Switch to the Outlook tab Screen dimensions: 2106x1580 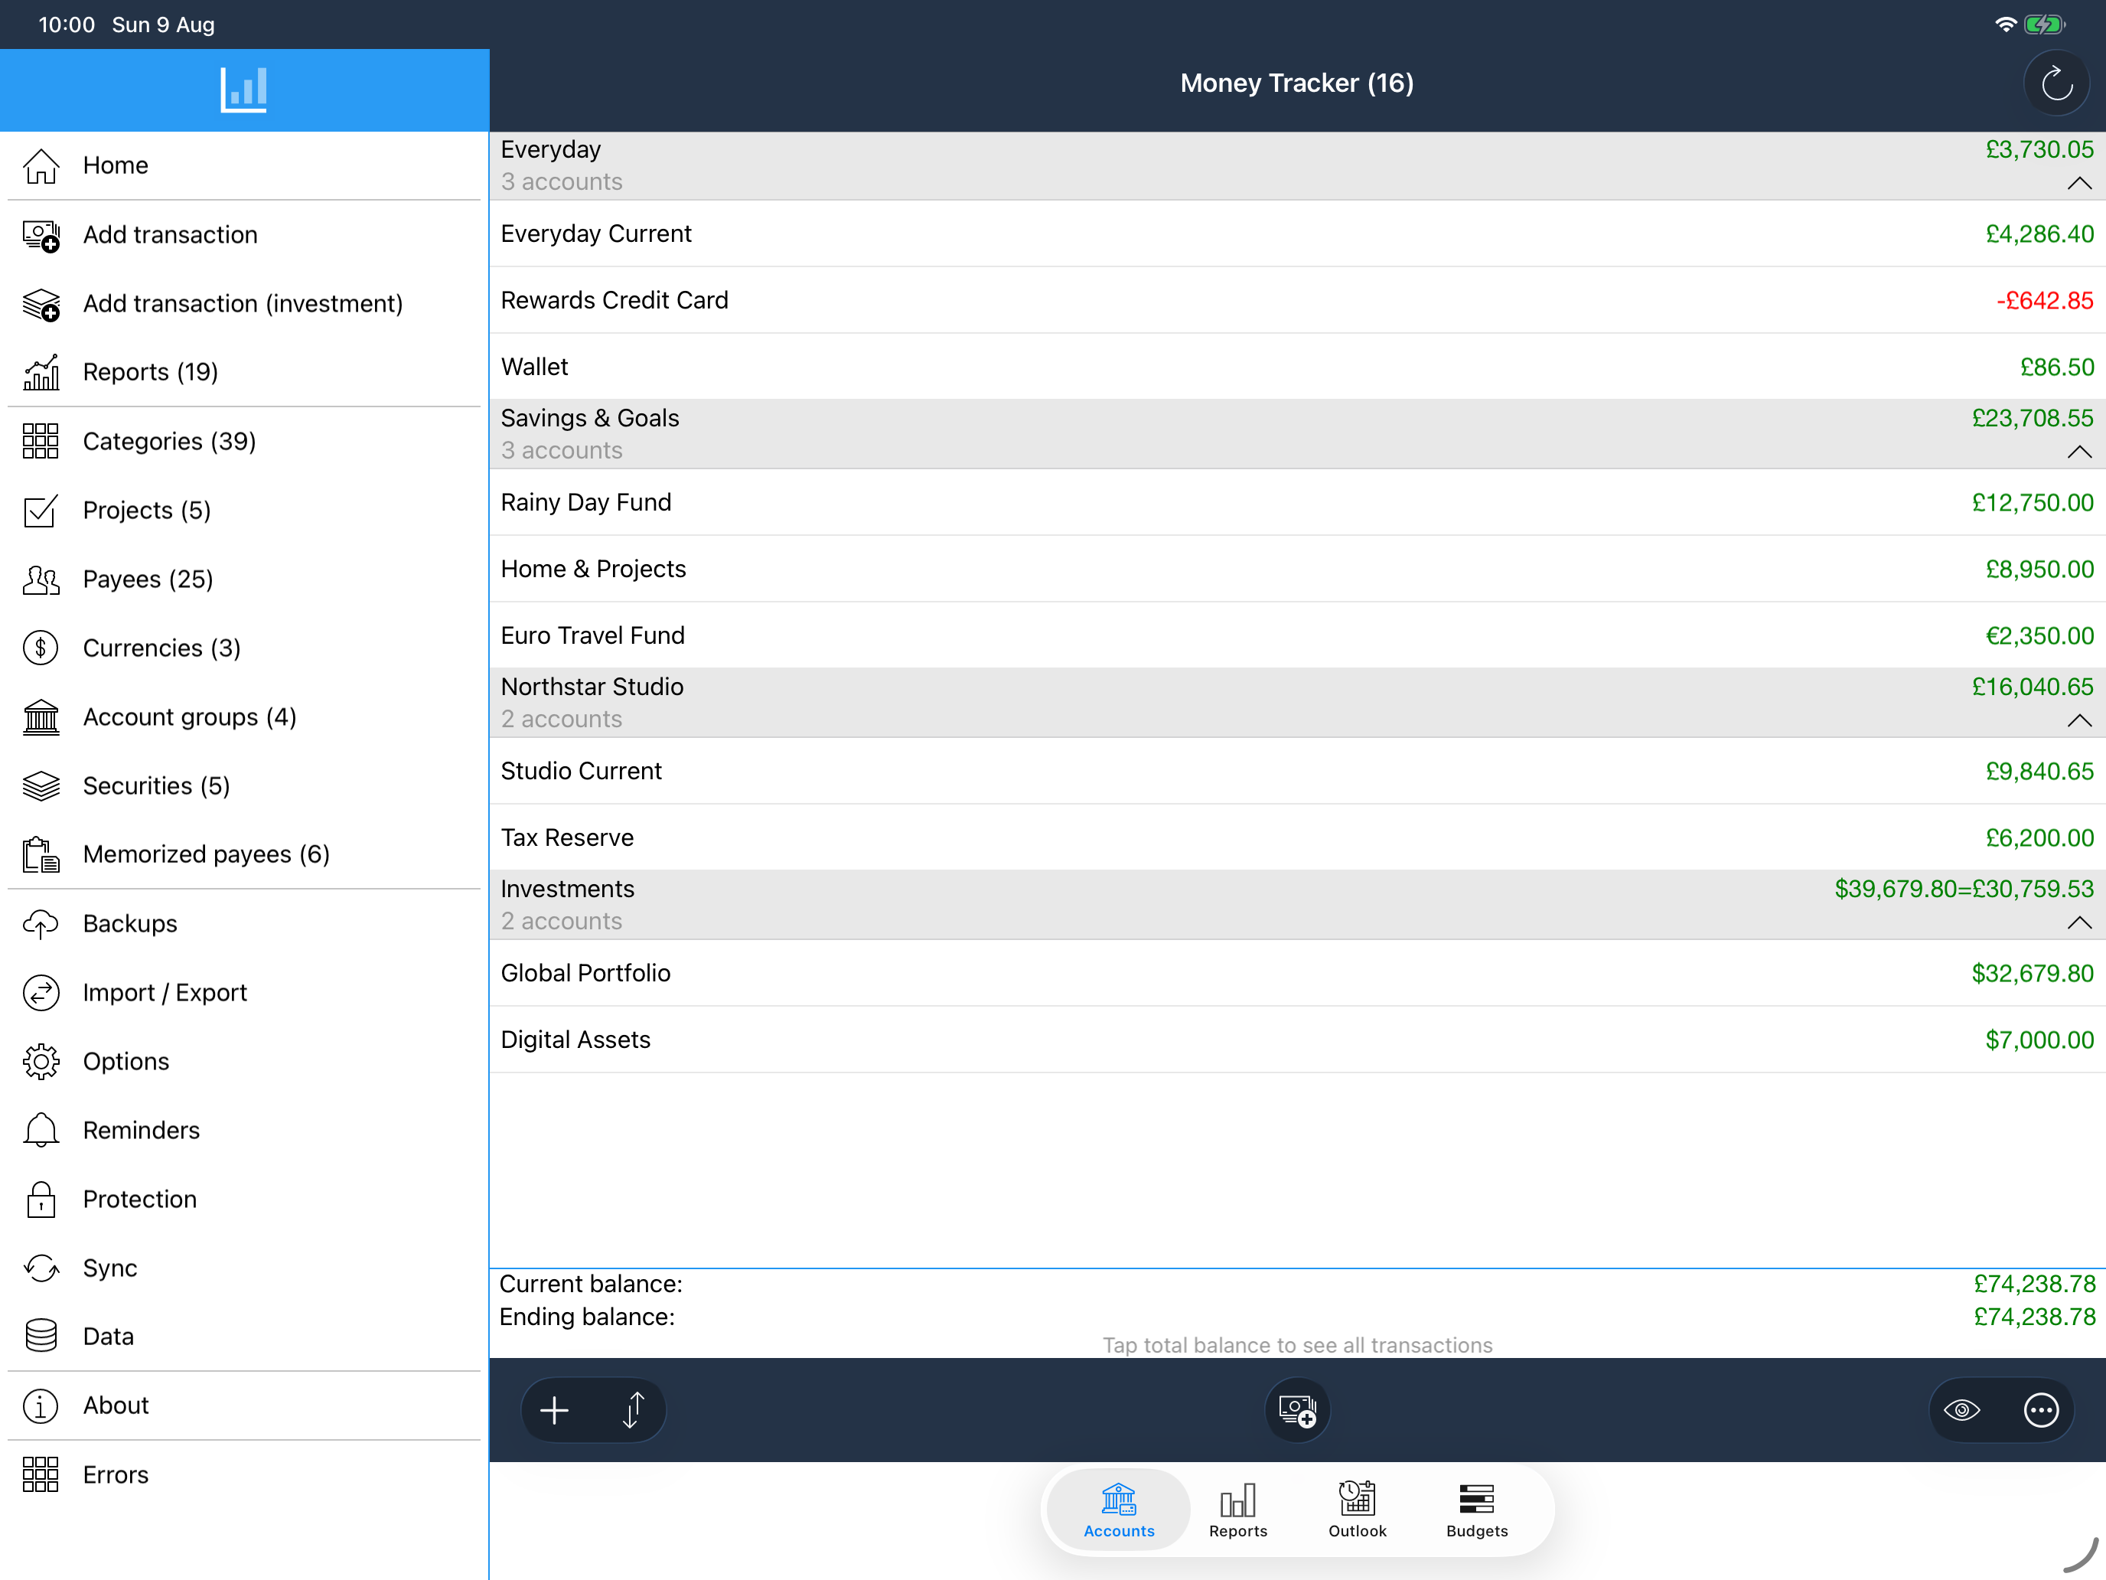1358,1510
